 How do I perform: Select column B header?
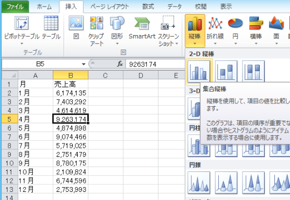click(x=71, y=75)
